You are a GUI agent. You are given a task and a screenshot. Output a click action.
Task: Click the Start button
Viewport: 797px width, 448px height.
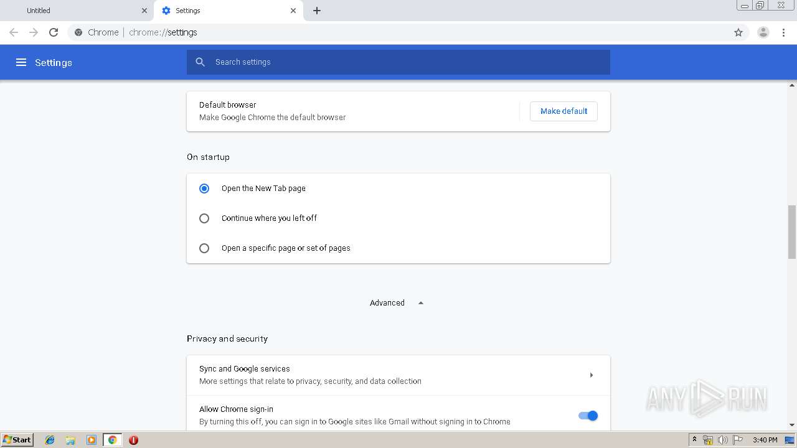(17, 440)
